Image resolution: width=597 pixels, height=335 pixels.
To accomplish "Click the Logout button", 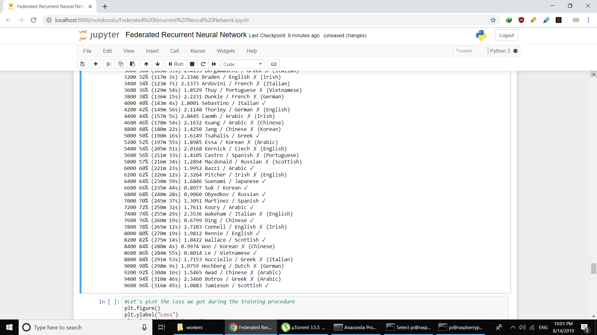I will pyautogui.click(x=507, y=35).
